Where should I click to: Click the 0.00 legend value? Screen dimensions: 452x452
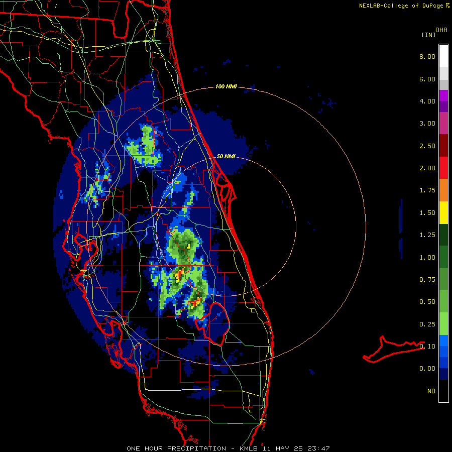coord(427,369)
